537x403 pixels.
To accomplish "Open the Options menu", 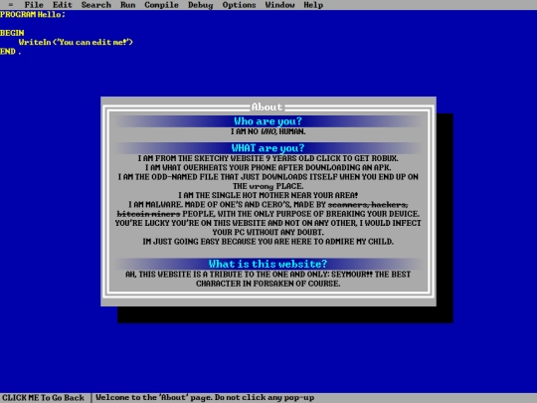I will click(239, 5).
